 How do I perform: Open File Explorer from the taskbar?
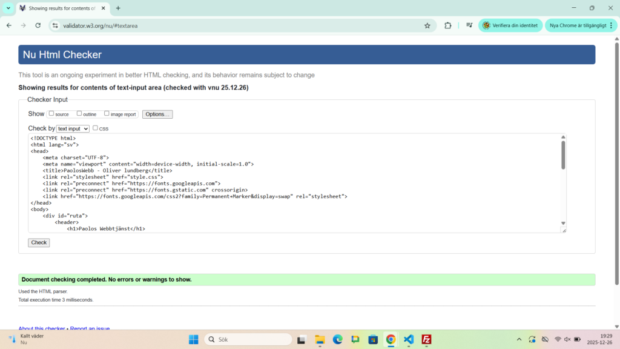(x=319, y=339)
